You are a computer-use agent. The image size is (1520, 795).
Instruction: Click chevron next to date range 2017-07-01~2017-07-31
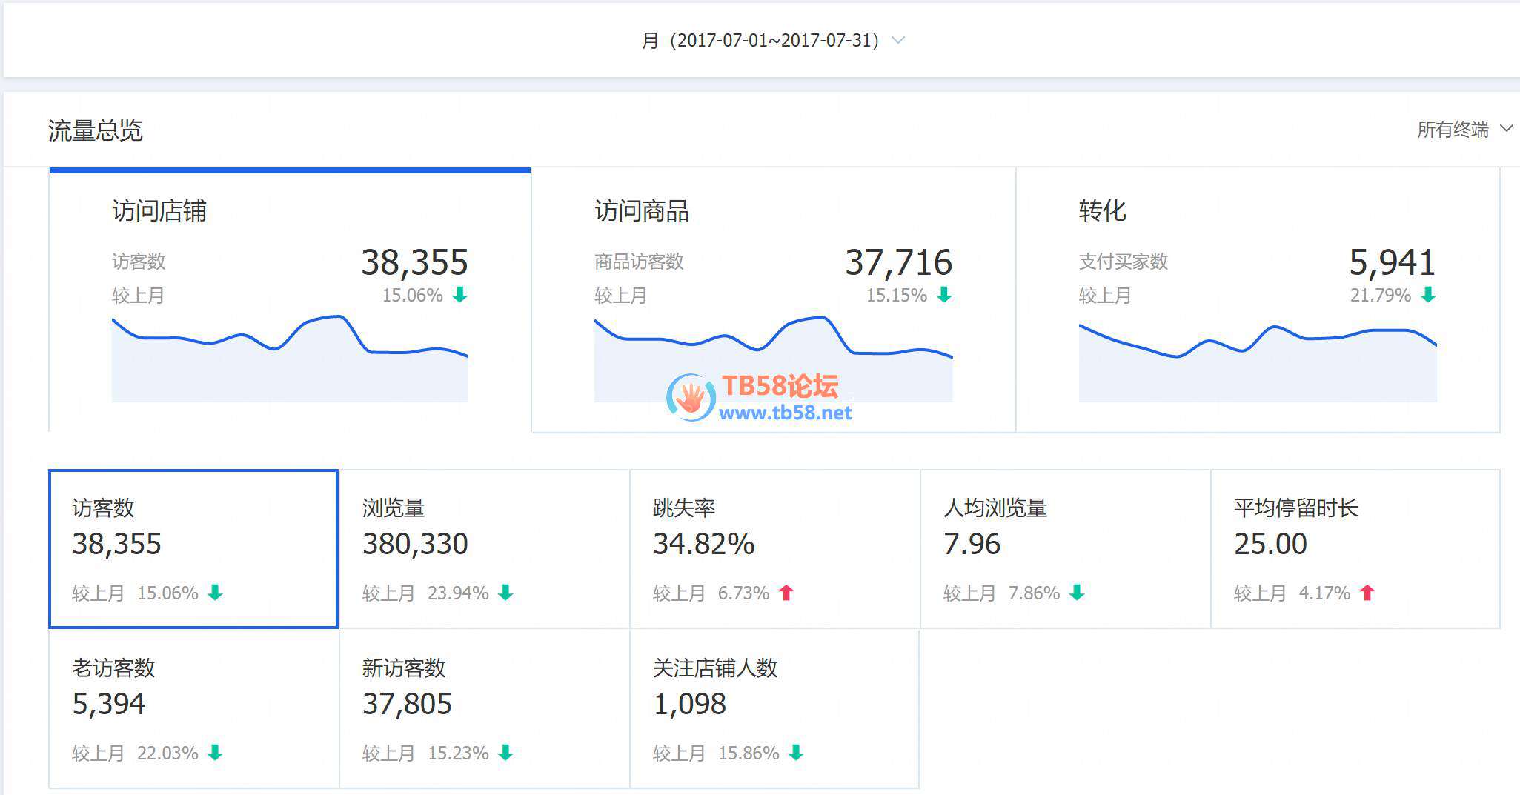(x=898, y=40)
